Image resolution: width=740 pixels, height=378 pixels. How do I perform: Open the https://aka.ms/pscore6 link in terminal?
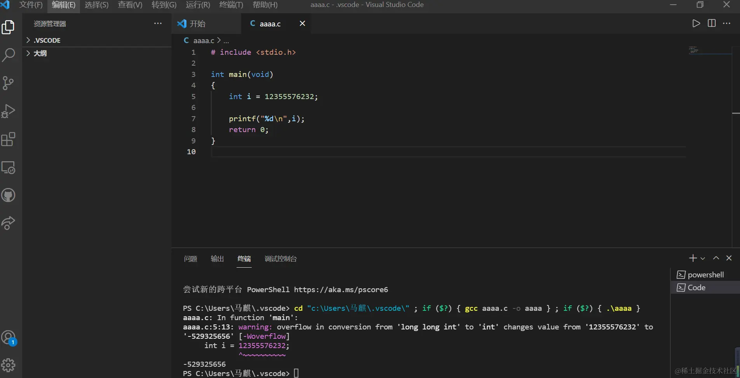point(341,289)
